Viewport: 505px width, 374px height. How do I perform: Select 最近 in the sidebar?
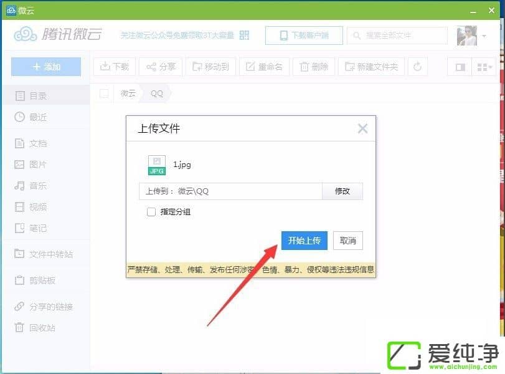pos(37,117)
